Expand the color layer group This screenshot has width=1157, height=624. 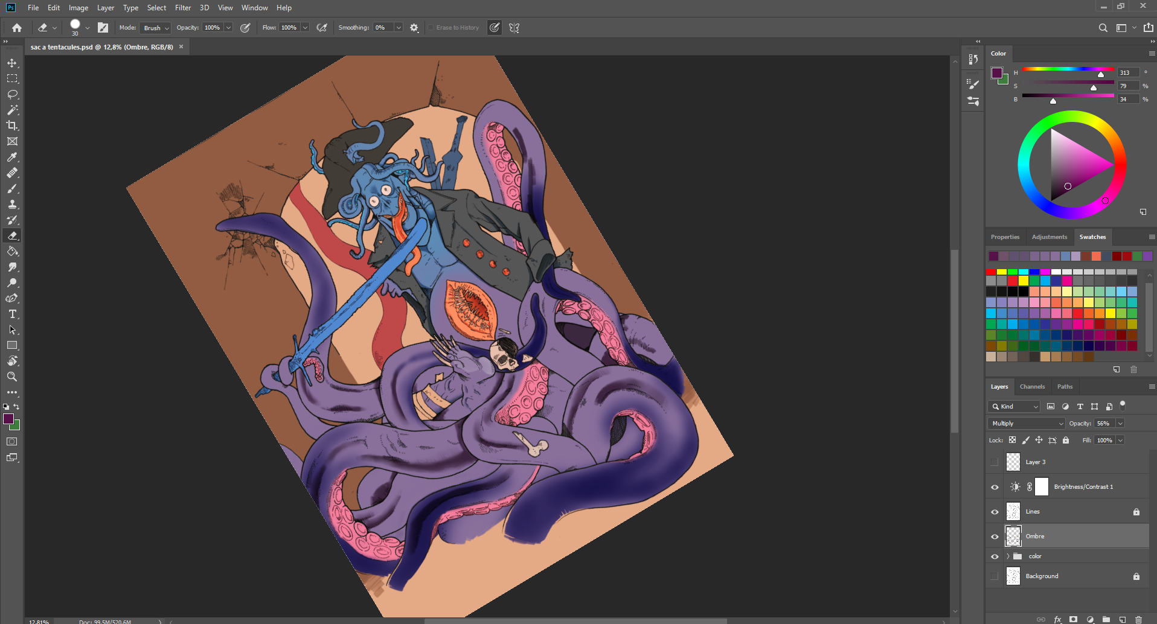coord(1008,556)
